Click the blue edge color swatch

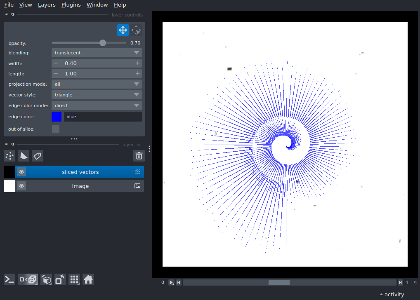click(x=57, y=117)
